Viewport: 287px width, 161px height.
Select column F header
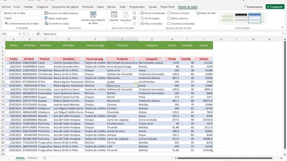pyautogui.click(x=122, y=39)
